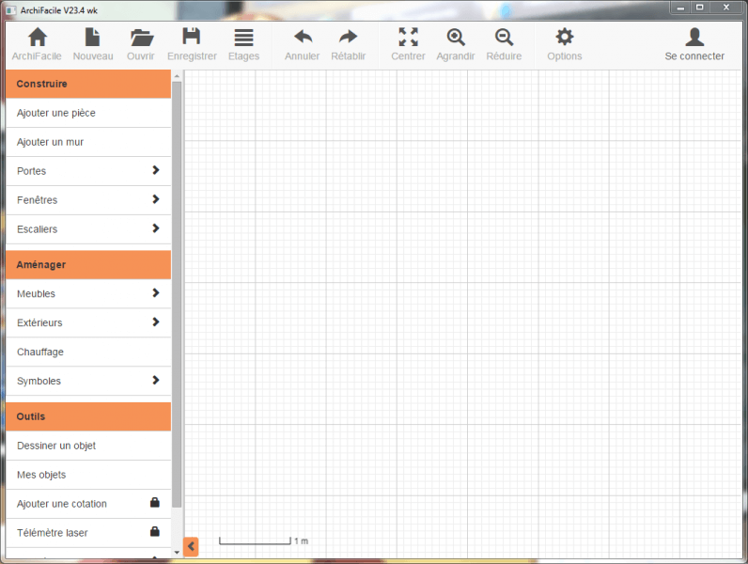Create a new plan with Nouveau icon
Image resolution: width=748 pixels, height=564 pixels.
[x=92, y=38]
